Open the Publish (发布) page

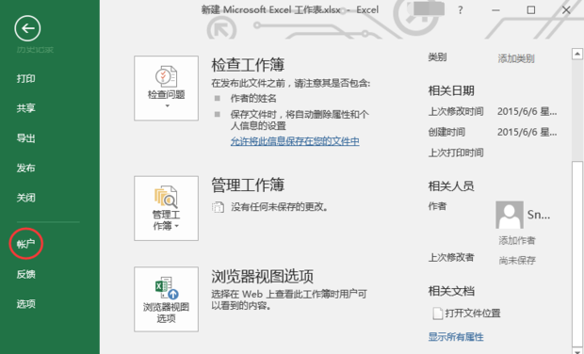pyautogui.click(x=26, y=168)
